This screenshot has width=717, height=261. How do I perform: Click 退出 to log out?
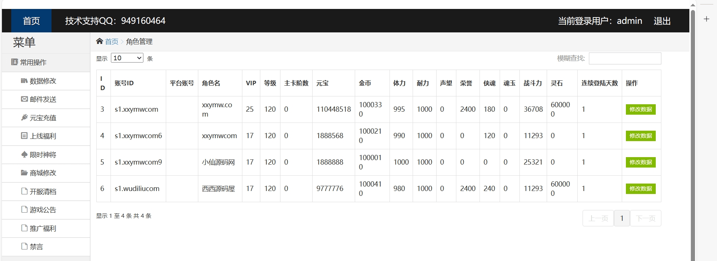click(662, 21)
